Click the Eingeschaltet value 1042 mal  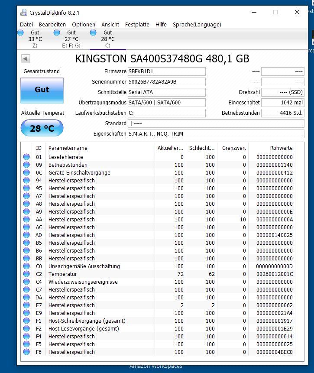coord(282,103)
